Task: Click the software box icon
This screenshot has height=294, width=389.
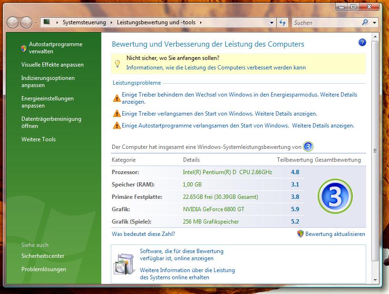Action: point(124,264)
